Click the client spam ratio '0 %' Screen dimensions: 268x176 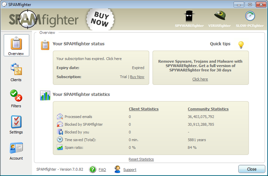pos(132,148)
